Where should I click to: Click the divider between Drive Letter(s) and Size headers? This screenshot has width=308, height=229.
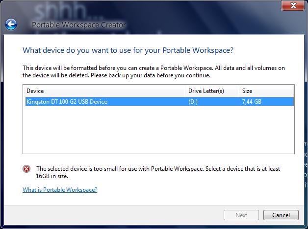(239, 91)
